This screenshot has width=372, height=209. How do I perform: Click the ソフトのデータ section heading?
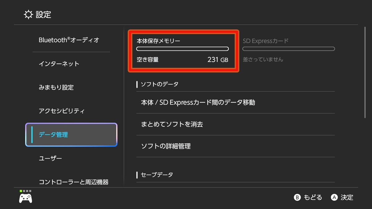point(159,84)
